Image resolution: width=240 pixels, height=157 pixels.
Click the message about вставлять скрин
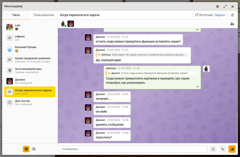[x=138, y=39]
